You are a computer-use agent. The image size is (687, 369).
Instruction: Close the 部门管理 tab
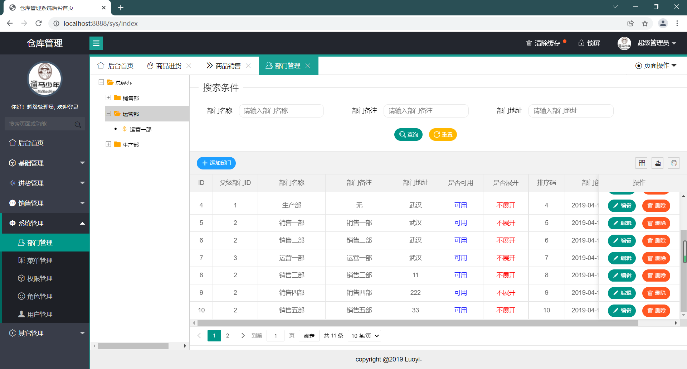pyautogui.click(x=308, y=66)
